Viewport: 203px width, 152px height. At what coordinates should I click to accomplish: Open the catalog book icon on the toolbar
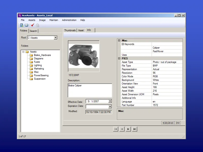(x=26, y=25)
